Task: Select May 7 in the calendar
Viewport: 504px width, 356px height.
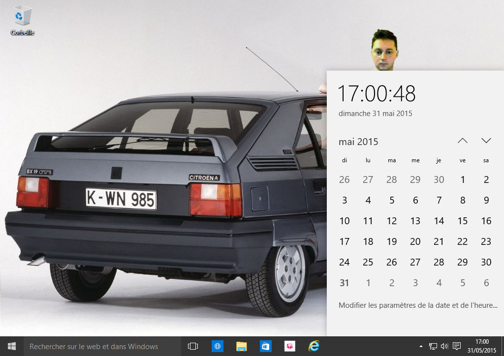Action: coord(439,200)
